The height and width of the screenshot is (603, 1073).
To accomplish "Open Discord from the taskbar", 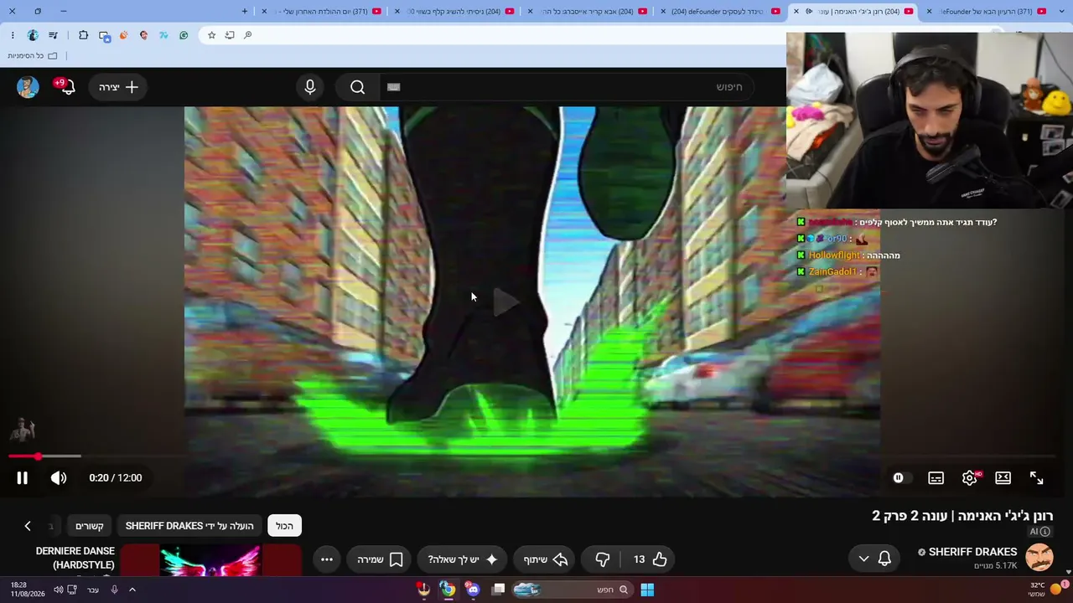I will (474, 590).
